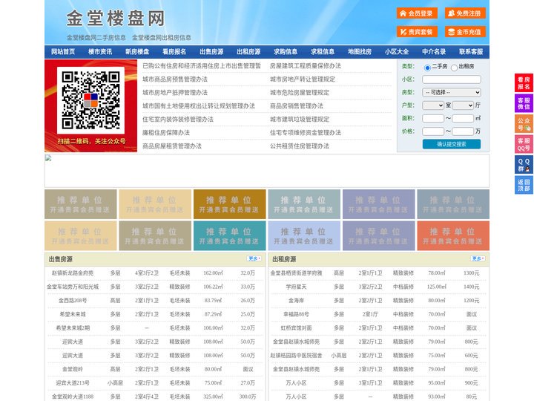Click the orange 公众号 sidebar icon

(x=524, y=124)
